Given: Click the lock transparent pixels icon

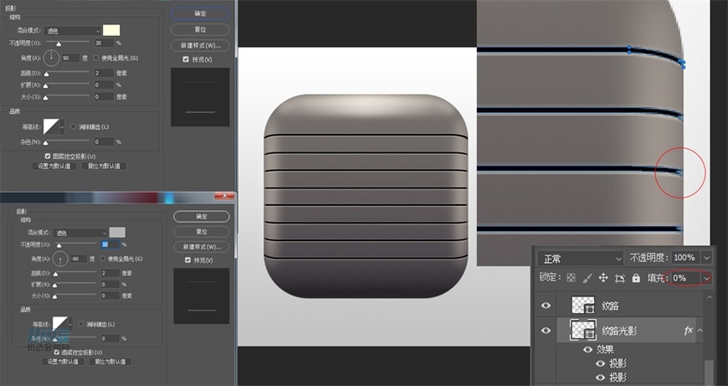Looking at the screenshot, I should tap(571, 278).
